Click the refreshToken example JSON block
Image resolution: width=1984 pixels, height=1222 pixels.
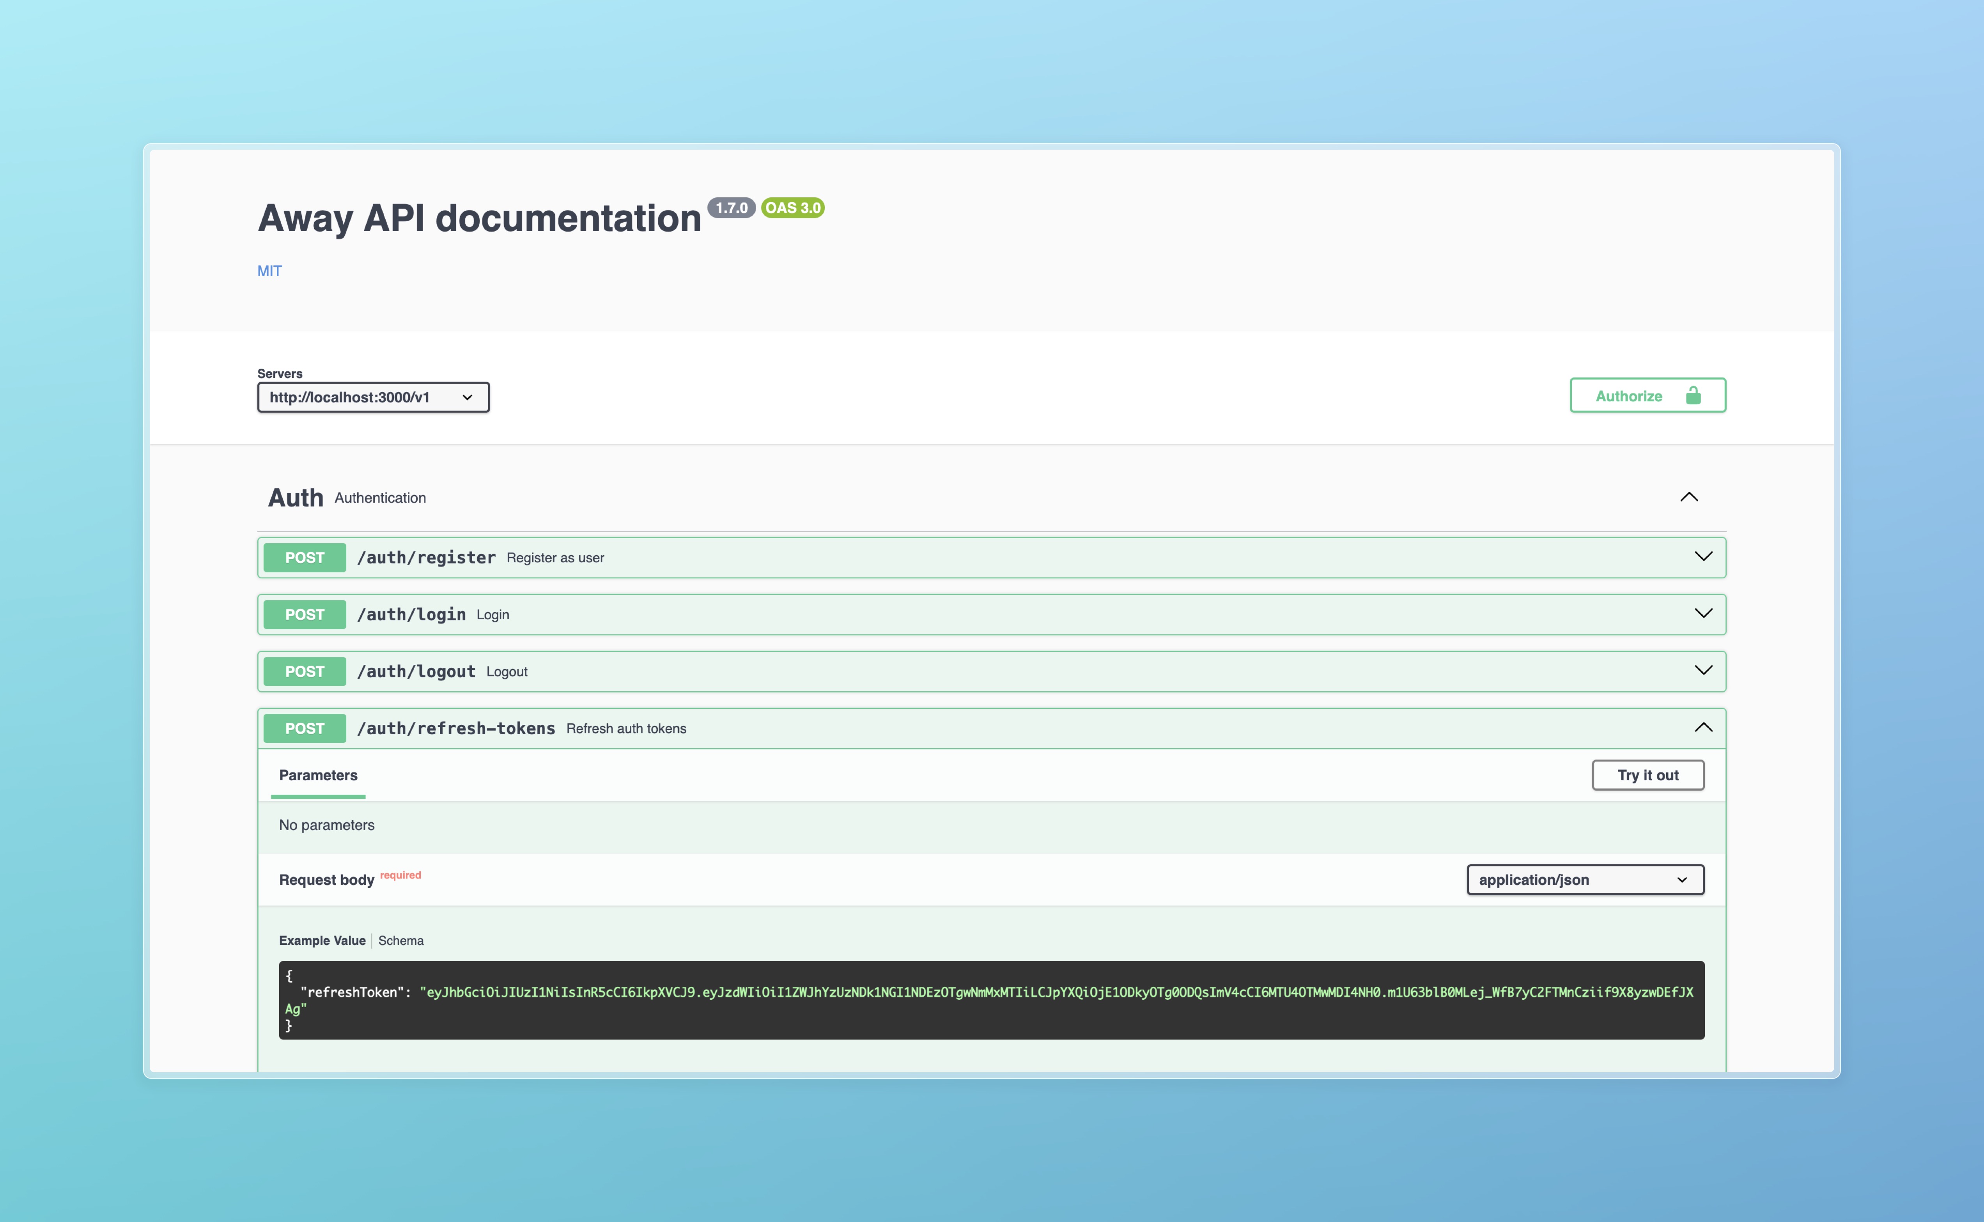(x=991, y=1000)
